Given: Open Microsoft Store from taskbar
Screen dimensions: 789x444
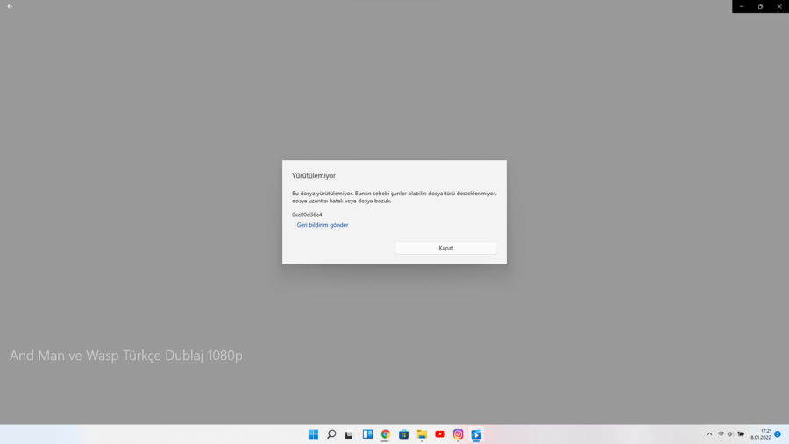Looking at the screenshot, I should point(403,434).
